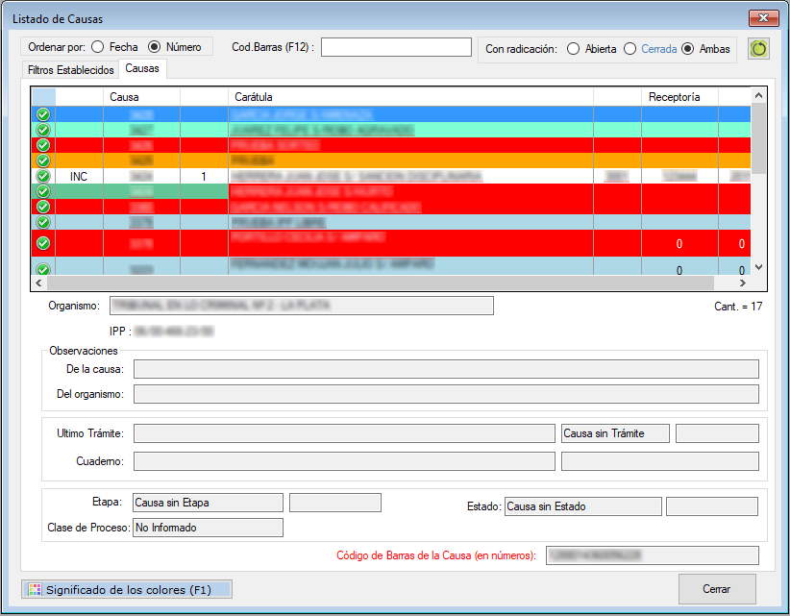This screenshot has height=616, width=790.
Task: Select the Número sort option
Action: click(x=155, y=46)
